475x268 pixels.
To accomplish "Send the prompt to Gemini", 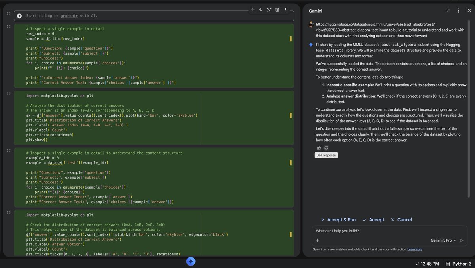I will [x=462, y=240].
